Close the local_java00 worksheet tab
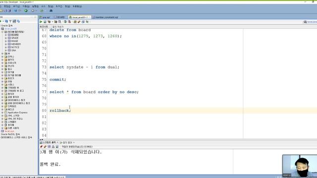Viewport: 317px width, 178px height. click(89, 17)
